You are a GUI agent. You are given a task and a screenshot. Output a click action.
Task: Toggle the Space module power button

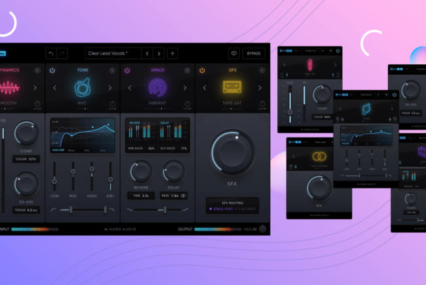pos(127,70)
